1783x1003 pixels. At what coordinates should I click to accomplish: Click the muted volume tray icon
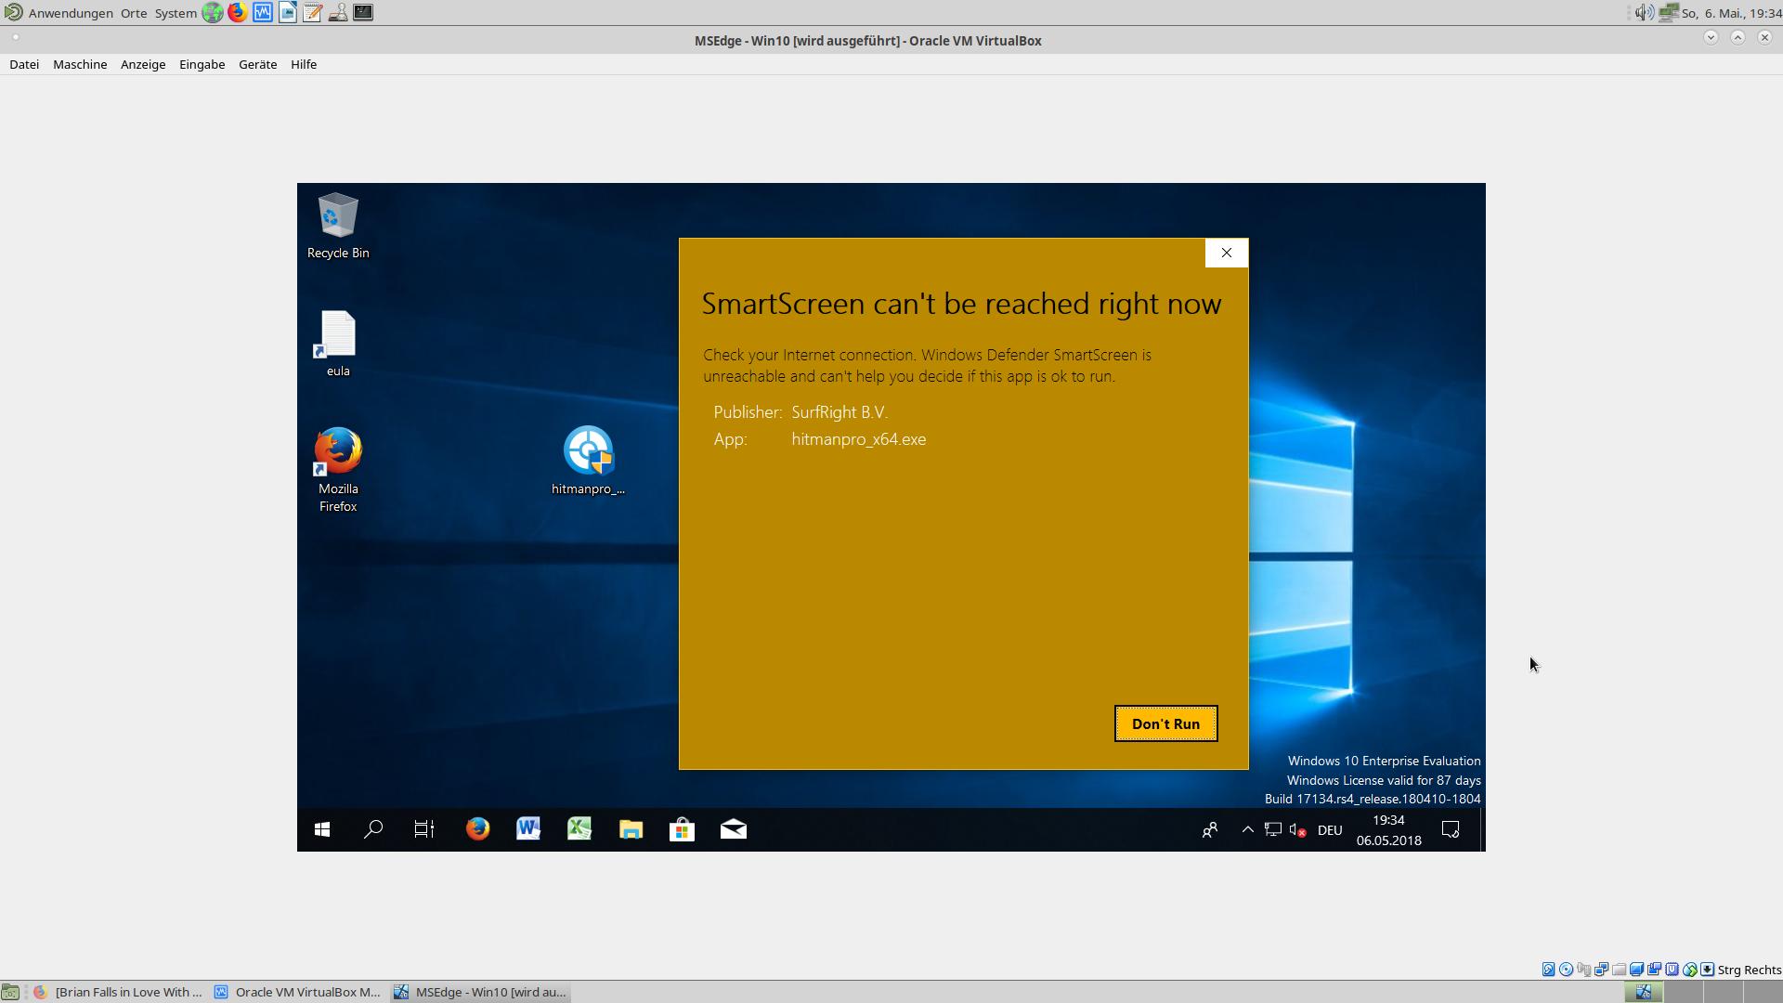pyautogui.click(x=1297, y=829)
